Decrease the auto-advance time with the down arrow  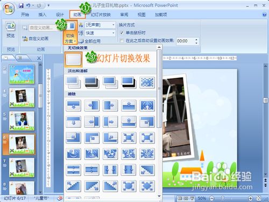click(196, 43)
